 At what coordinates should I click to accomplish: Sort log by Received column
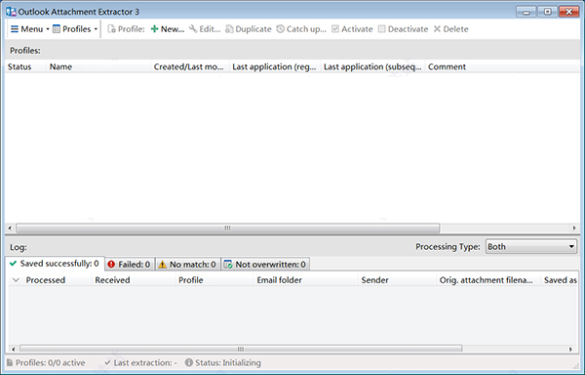pyautogui.click(x=134, y=280)
